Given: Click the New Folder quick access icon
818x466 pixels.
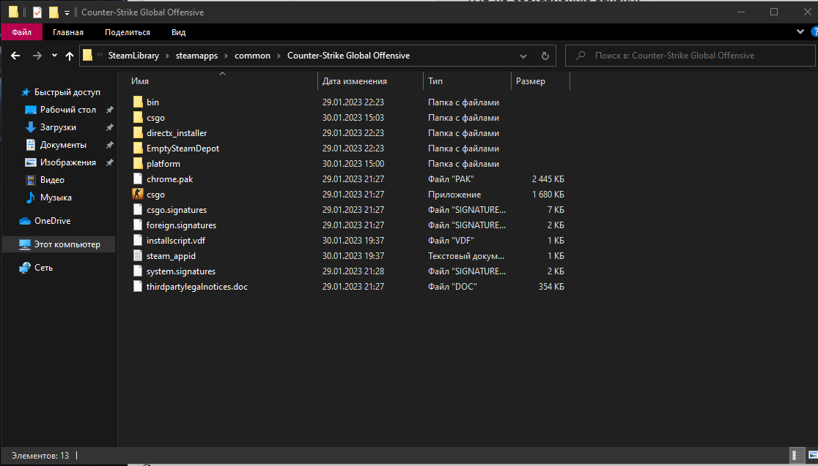Looking at the screenshot, I should coord(54,12).
